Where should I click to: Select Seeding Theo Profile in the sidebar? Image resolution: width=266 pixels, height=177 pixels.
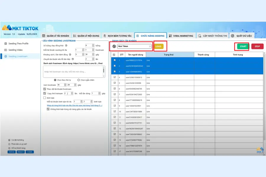pyautogui.click(x=19, y=44)
